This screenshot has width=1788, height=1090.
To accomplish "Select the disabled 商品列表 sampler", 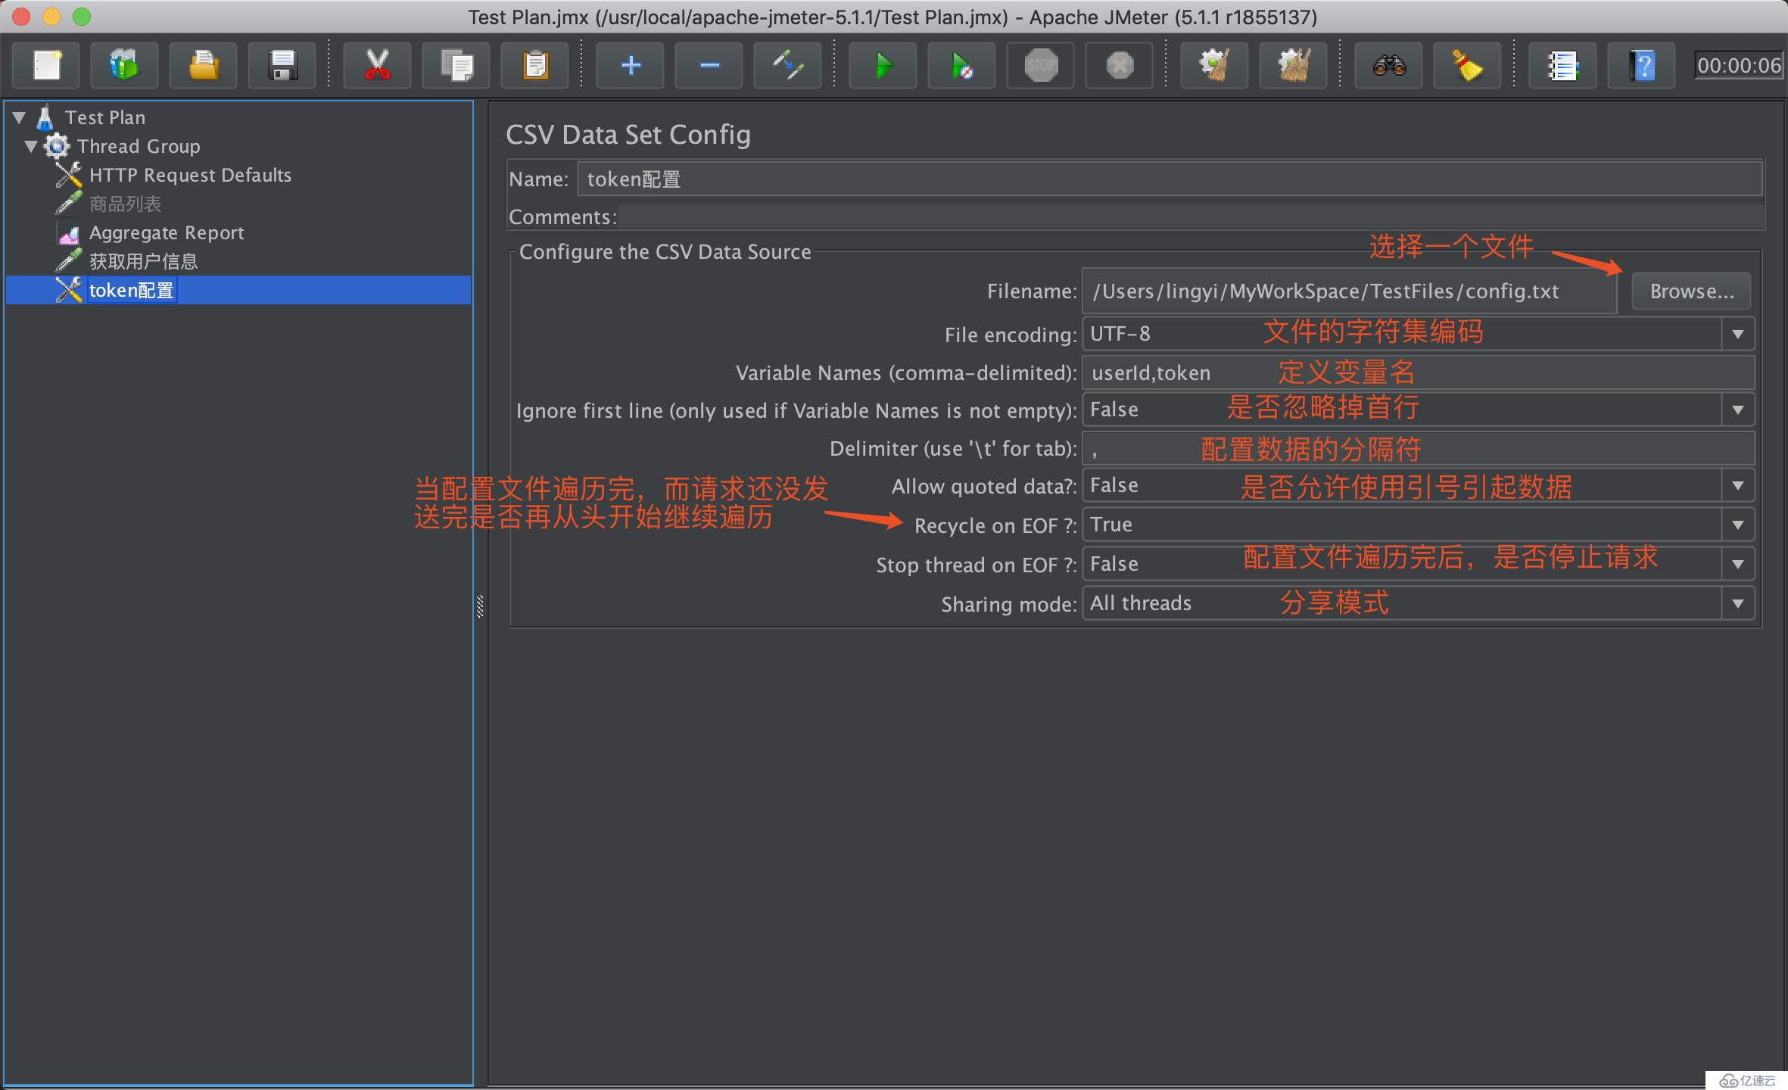I will (x=125, y=204).
